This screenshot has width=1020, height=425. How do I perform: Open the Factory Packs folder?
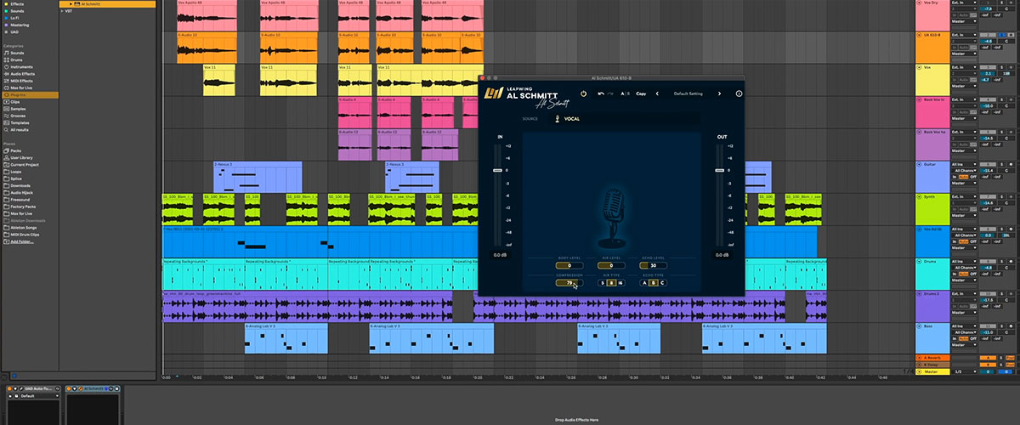tap(23, 207)
